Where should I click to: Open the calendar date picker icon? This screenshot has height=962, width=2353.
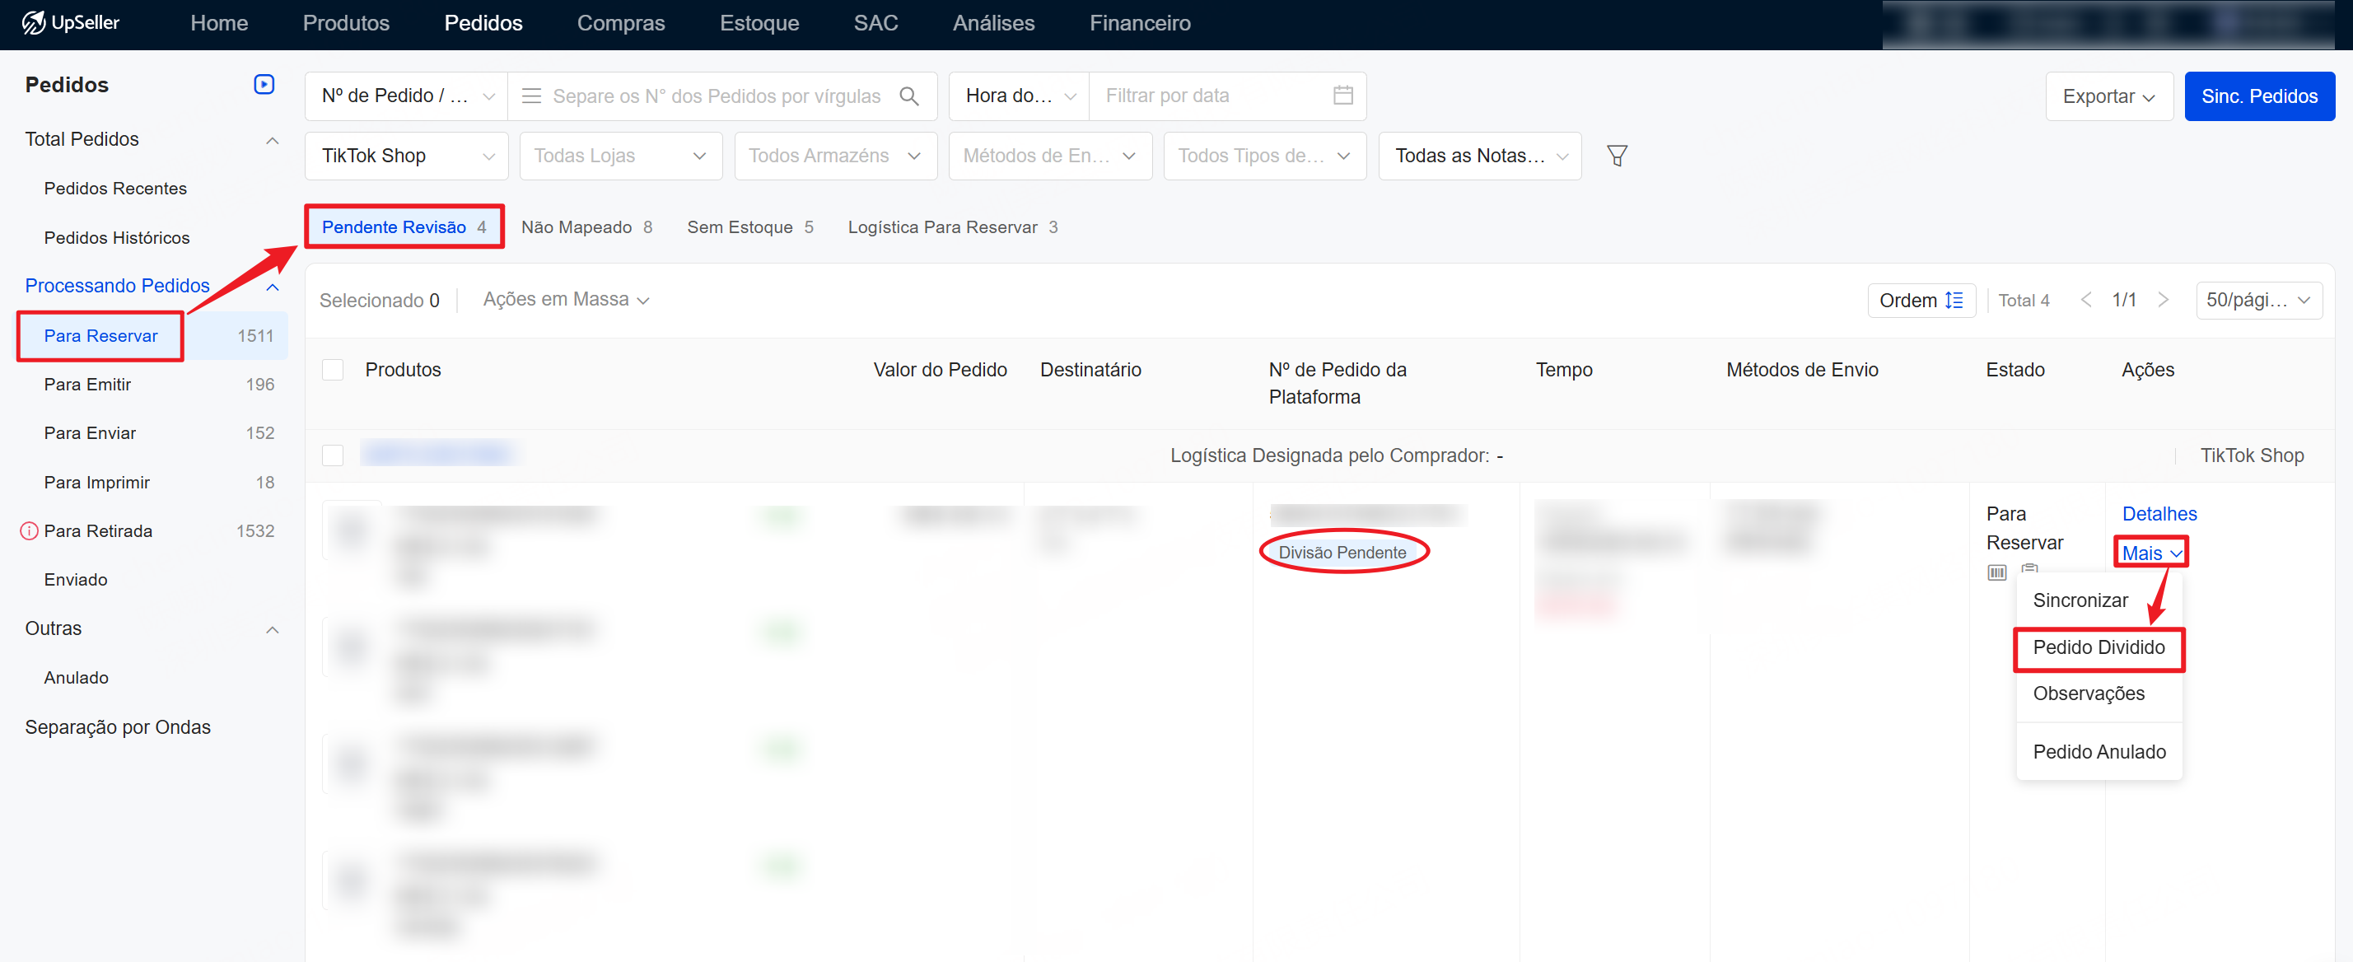[1342, 95]
